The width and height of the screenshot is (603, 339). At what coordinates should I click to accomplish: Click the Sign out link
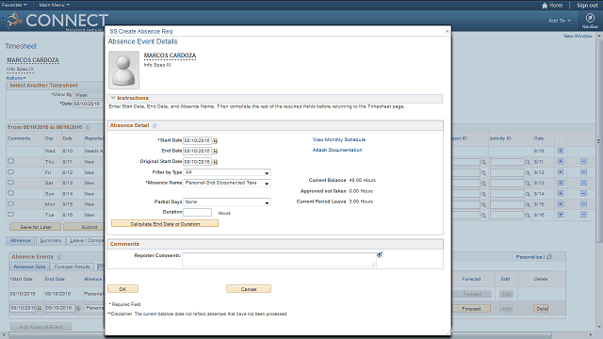[x=587, y=6]
